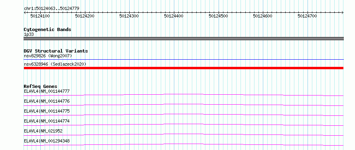This screenshot has height=150, width=355.
Task: Select transcript ELAVL4|NM_001144774
Action: (47, 121)
